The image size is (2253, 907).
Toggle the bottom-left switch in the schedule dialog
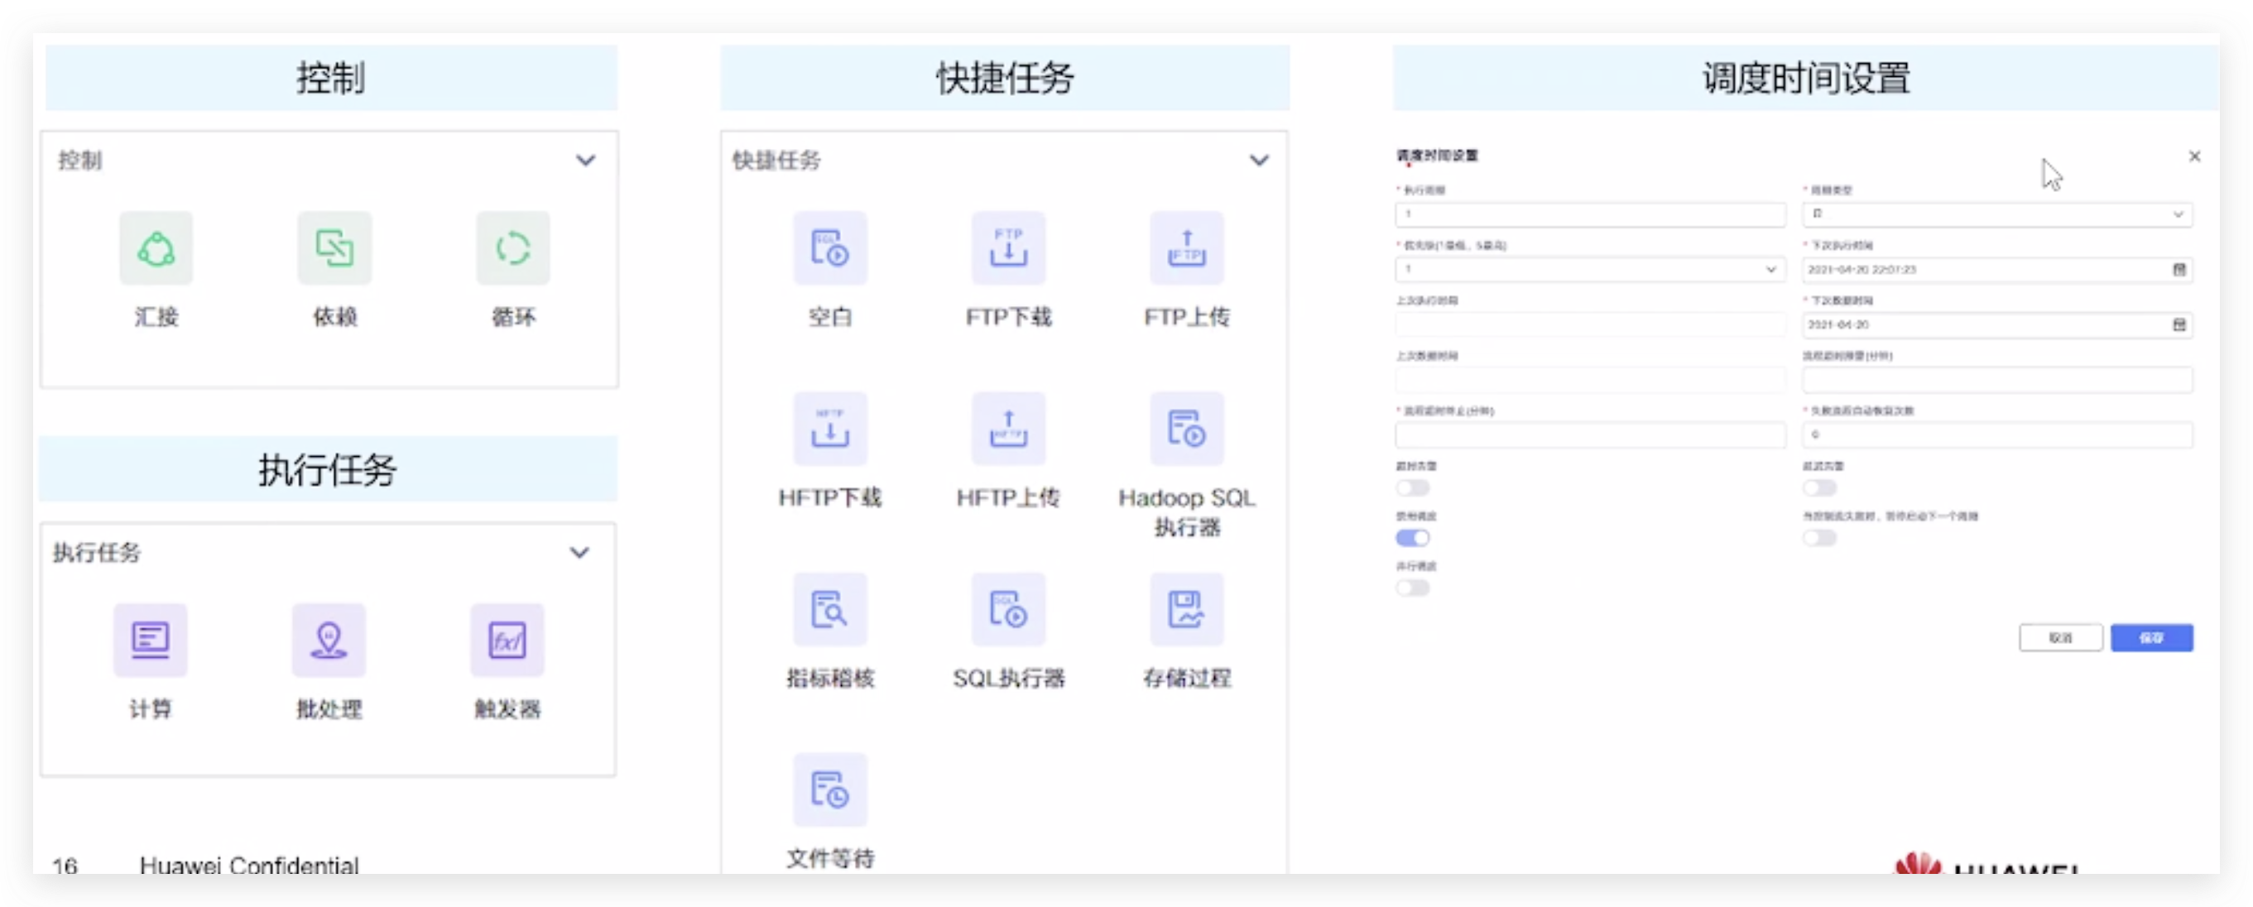(x=1413, y=588)
